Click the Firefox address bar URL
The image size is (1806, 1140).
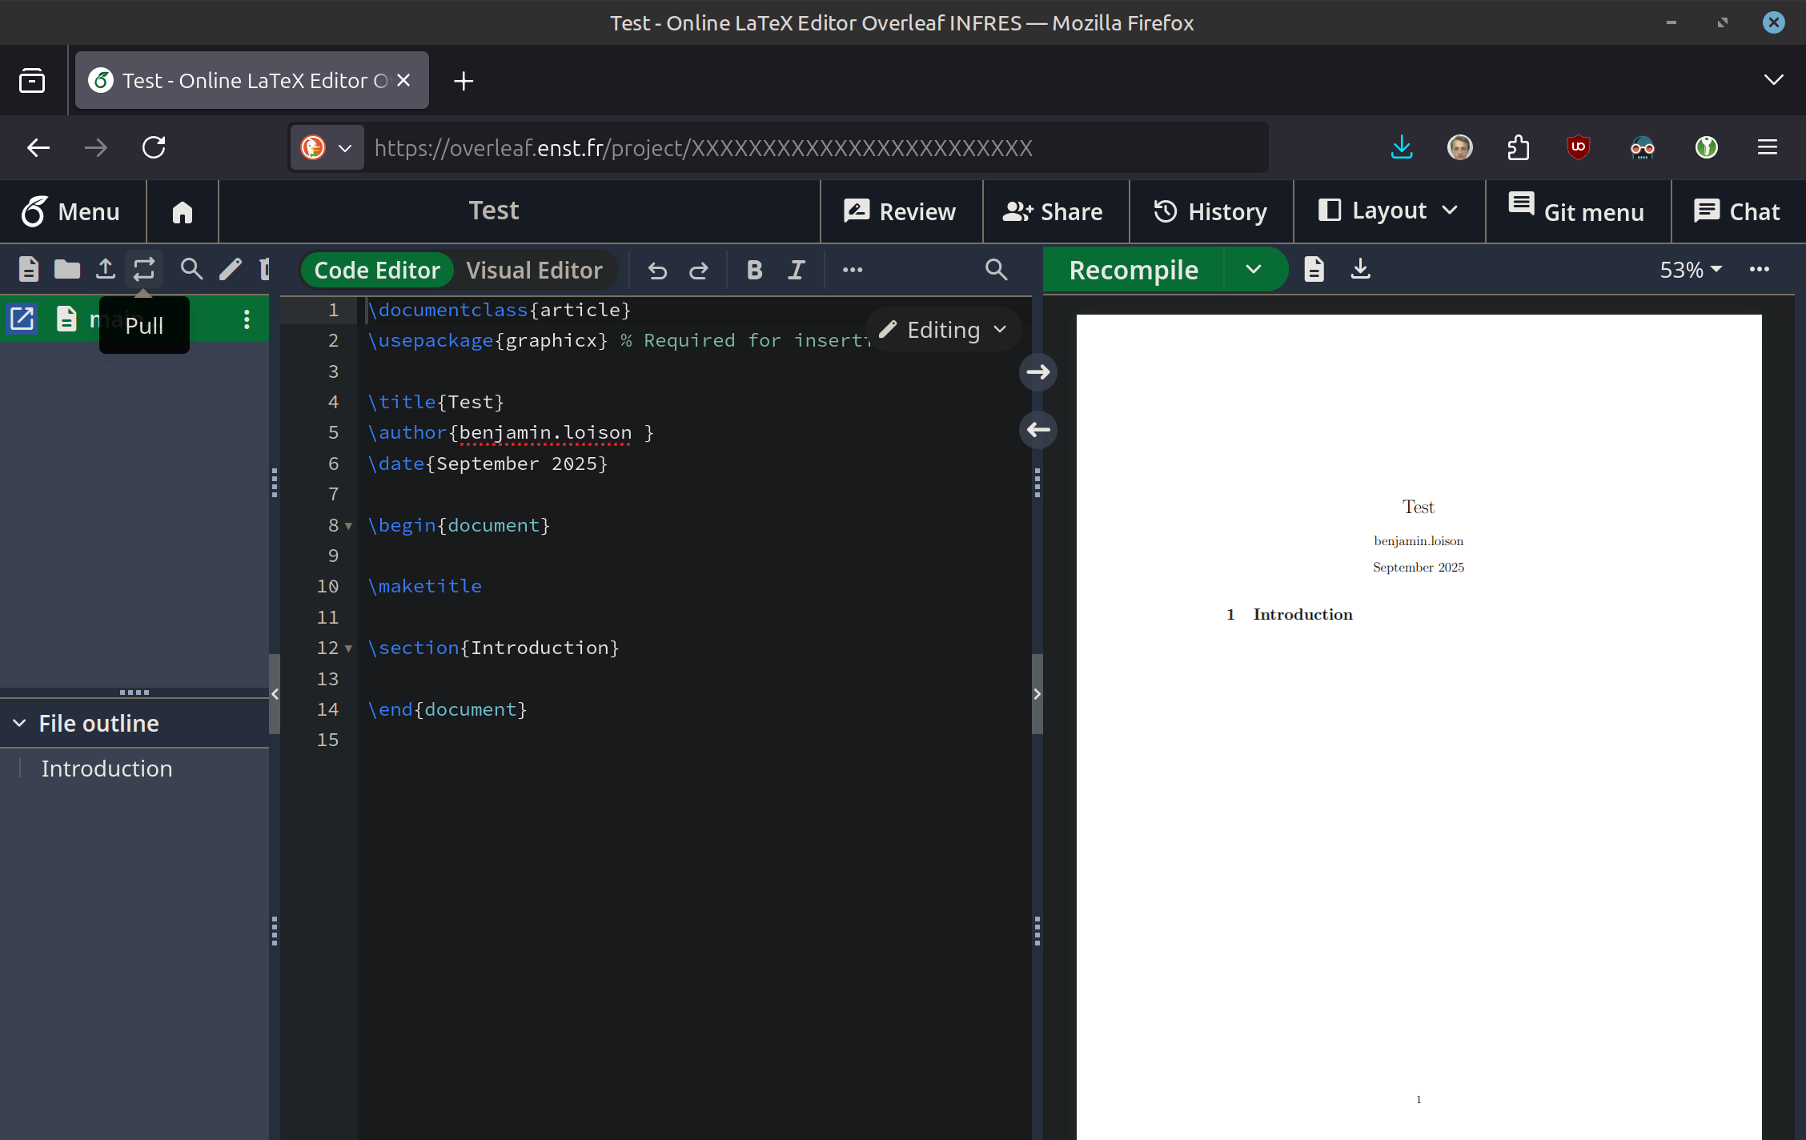click(x=704, y=148)
